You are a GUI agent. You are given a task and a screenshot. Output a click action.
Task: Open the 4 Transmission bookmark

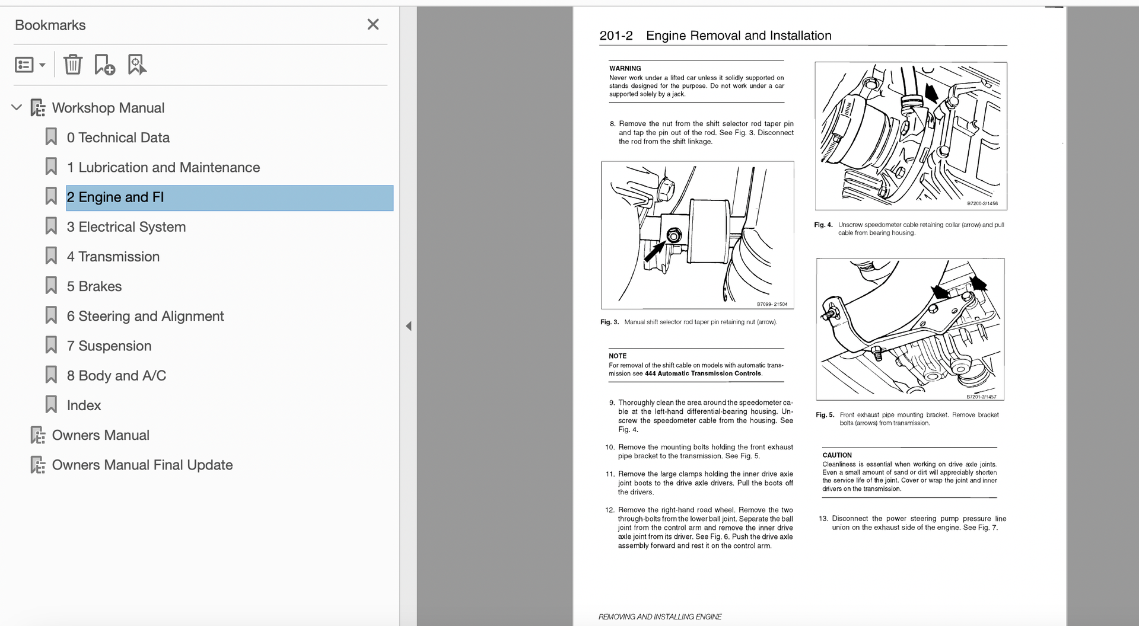(113, 257)
